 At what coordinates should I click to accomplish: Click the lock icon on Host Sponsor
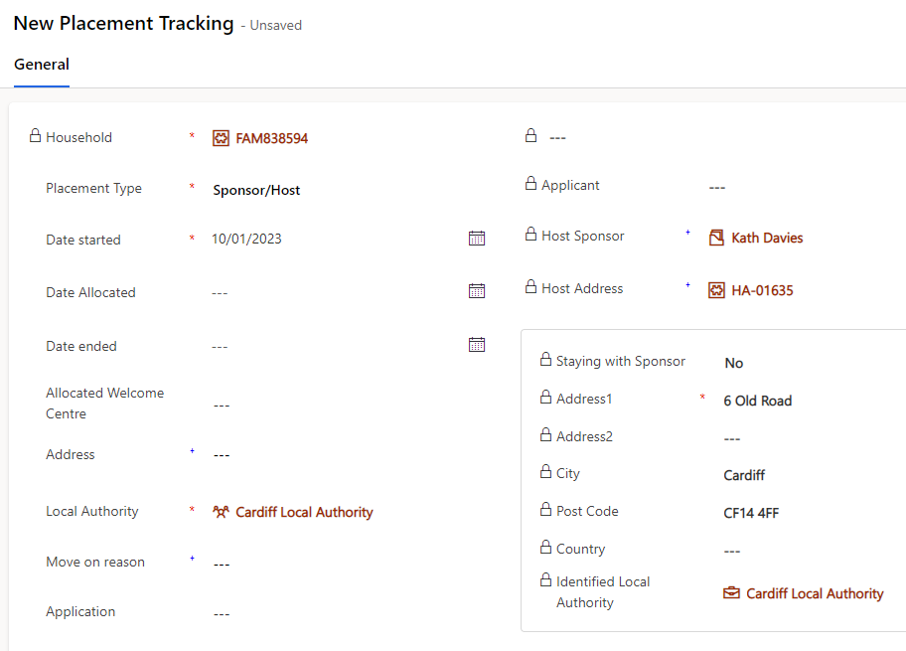(x=530, y=235)
